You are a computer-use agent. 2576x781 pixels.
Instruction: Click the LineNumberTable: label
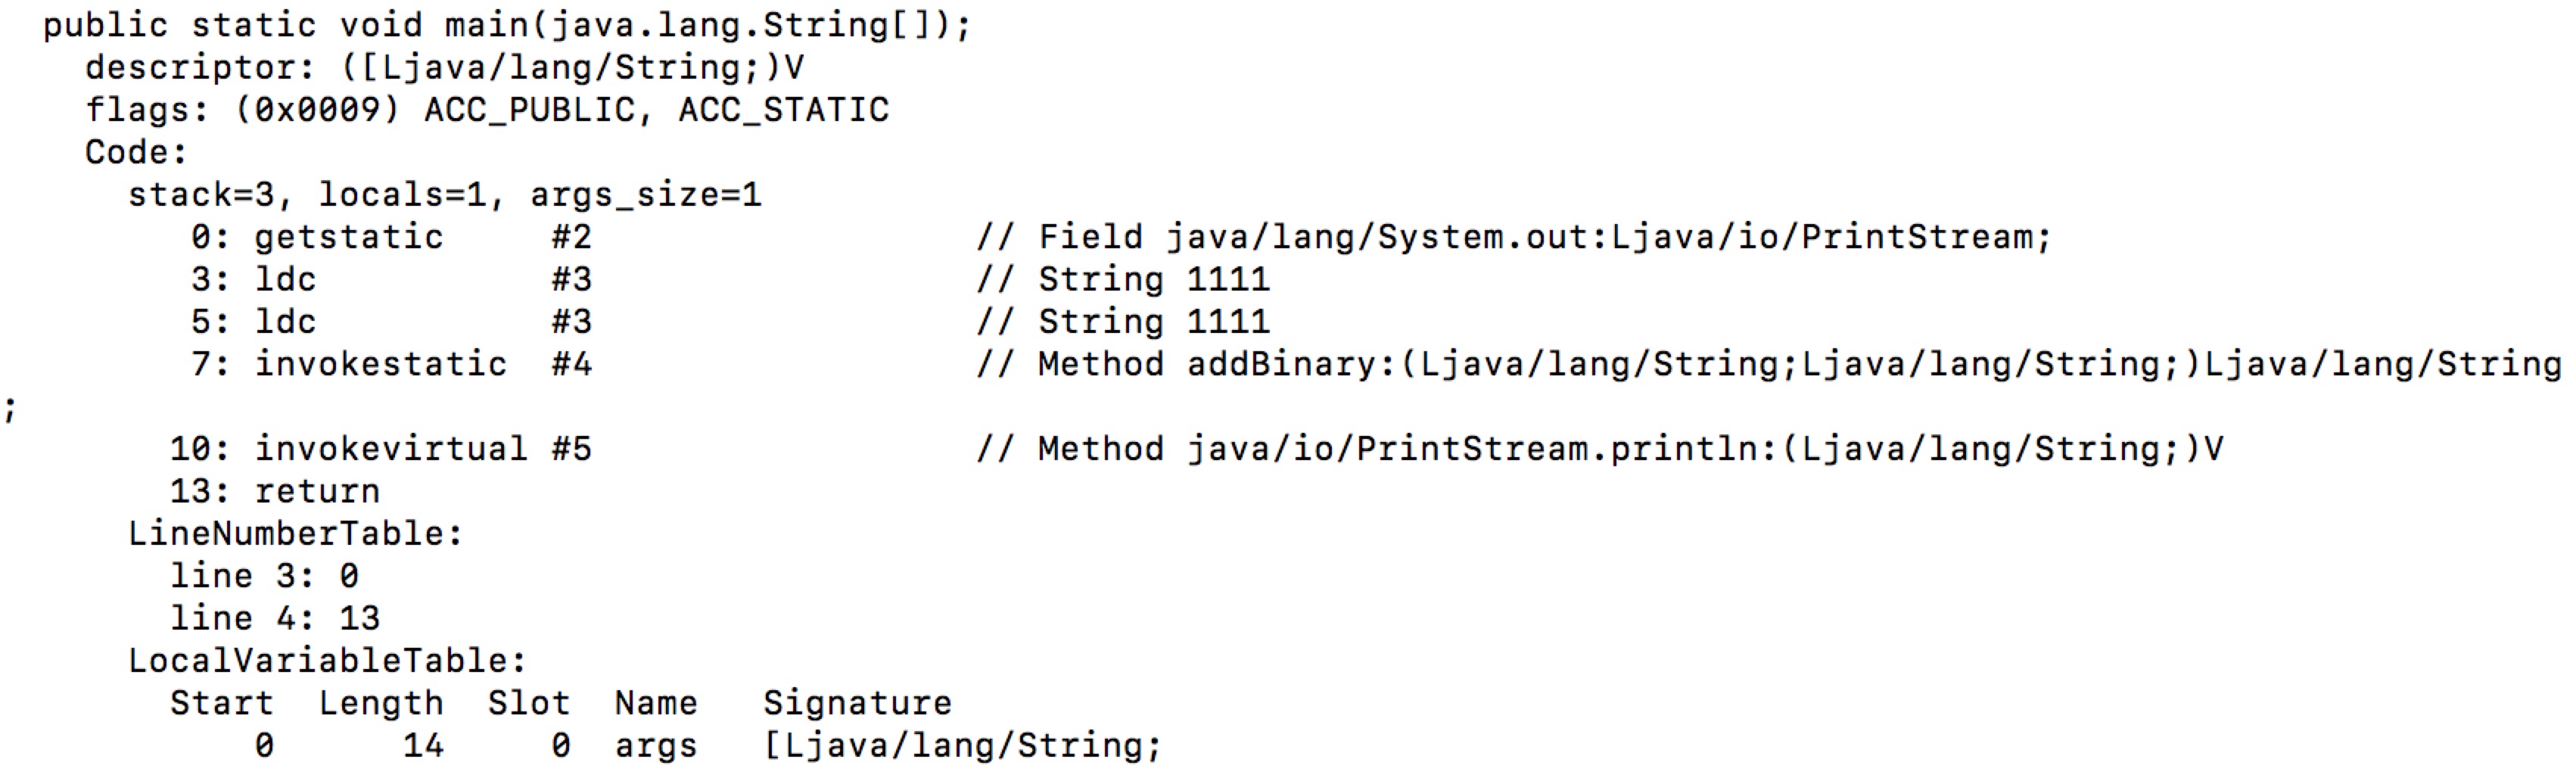click(296, 534)
